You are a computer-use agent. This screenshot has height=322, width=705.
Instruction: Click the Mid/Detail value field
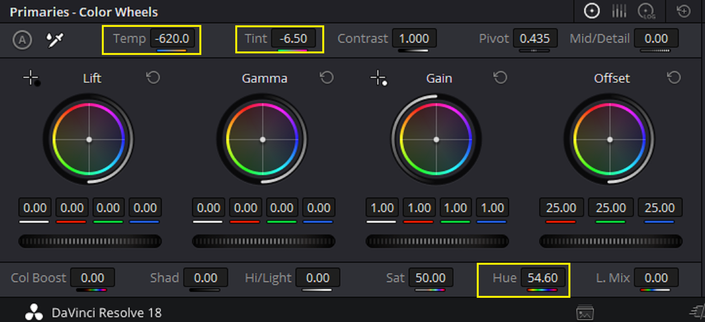coord(656,39)
